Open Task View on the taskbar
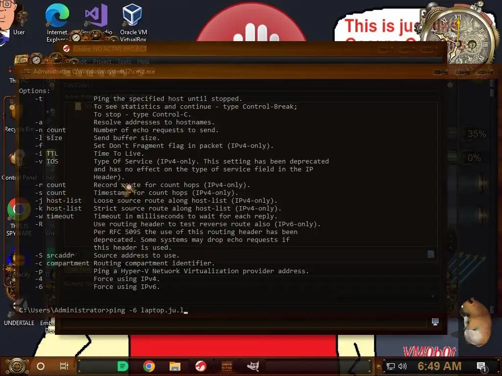Image resolution: width=502 pixels, height=376 pixels. [x=64, y=366]
